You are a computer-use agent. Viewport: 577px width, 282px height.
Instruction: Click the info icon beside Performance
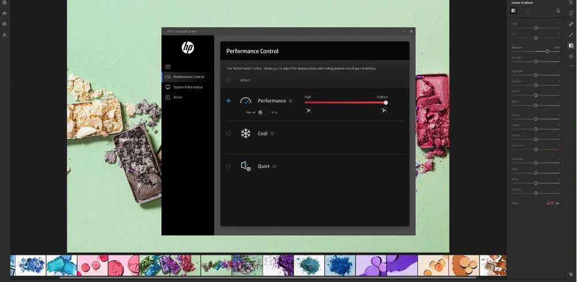[291, 101]
